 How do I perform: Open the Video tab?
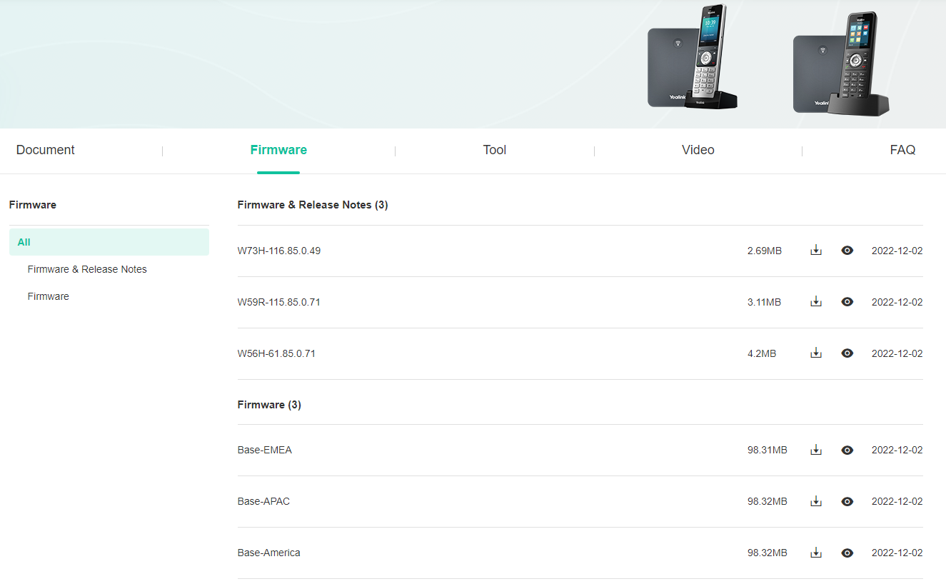698,150
